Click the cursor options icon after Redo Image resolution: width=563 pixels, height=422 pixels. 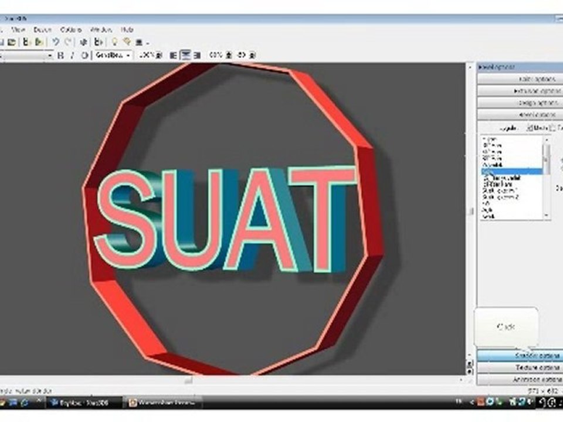pos(84,42)
